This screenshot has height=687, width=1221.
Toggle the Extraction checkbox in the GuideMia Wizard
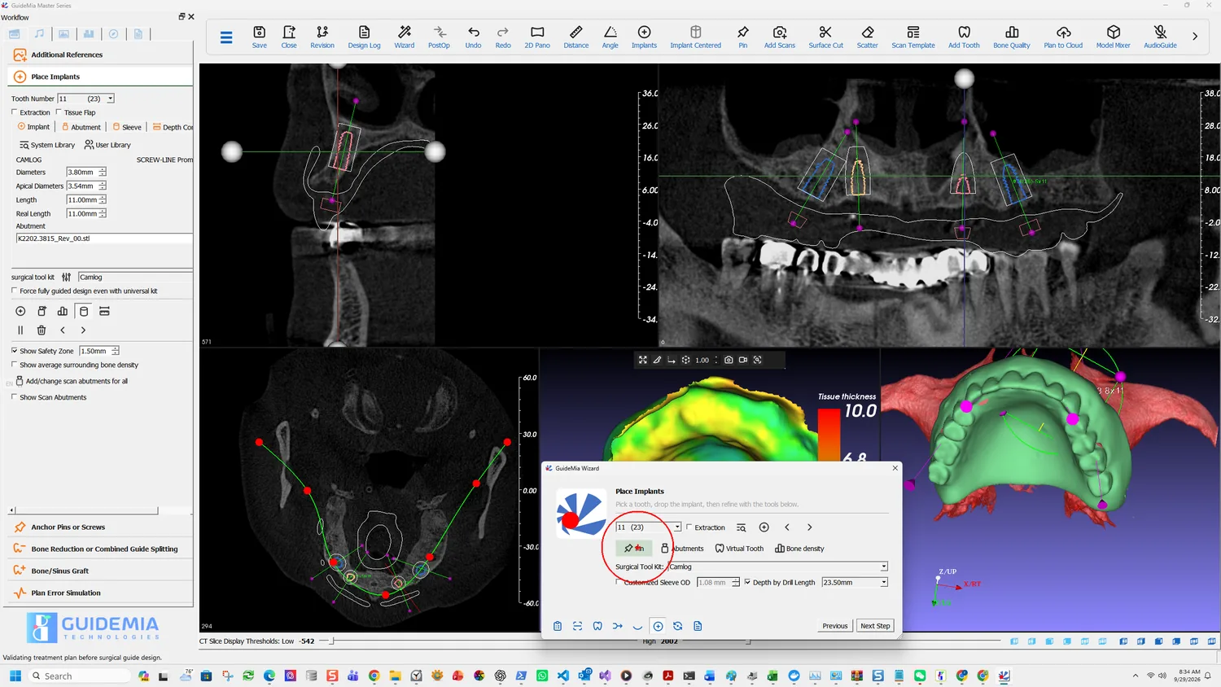coord(689,527)
